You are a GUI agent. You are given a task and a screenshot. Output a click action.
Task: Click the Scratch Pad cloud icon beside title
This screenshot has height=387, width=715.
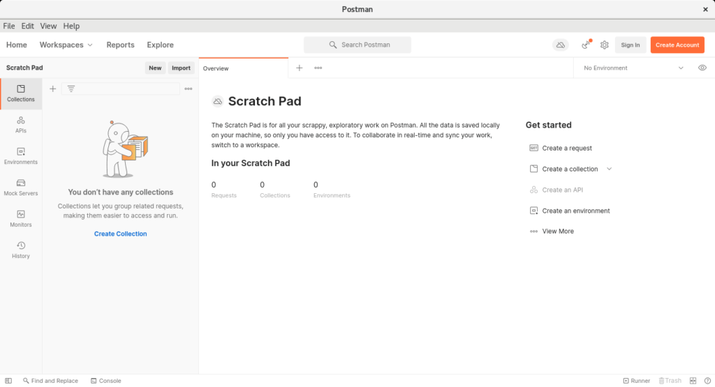coord(218,102)
